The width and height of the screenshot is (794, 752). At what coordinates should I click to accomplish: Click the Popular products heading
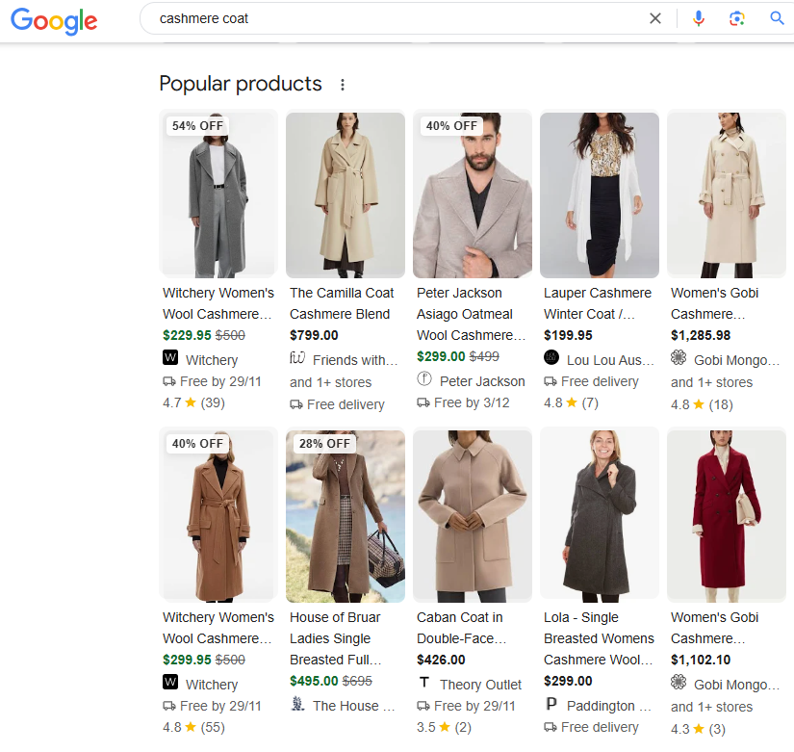point(241,84)
